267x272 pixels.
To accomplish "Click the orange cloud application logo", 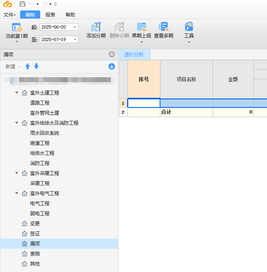I will click(8, 4).
